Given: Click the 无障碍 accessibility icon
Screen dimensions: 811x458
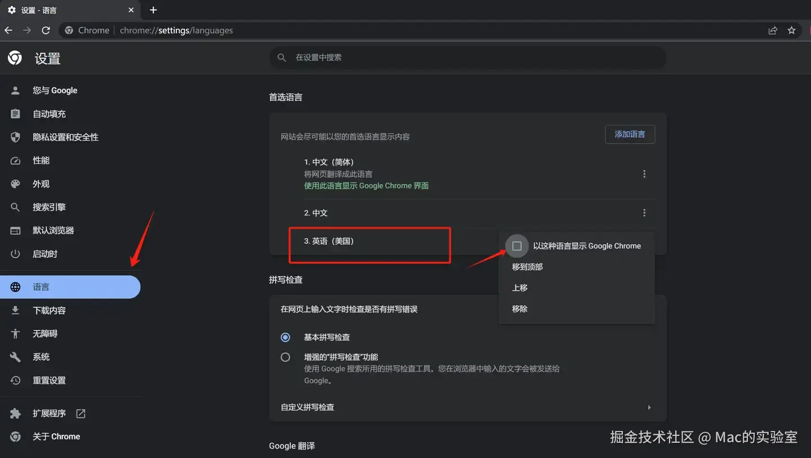Looking at the screenshot, I should [15, 334].
